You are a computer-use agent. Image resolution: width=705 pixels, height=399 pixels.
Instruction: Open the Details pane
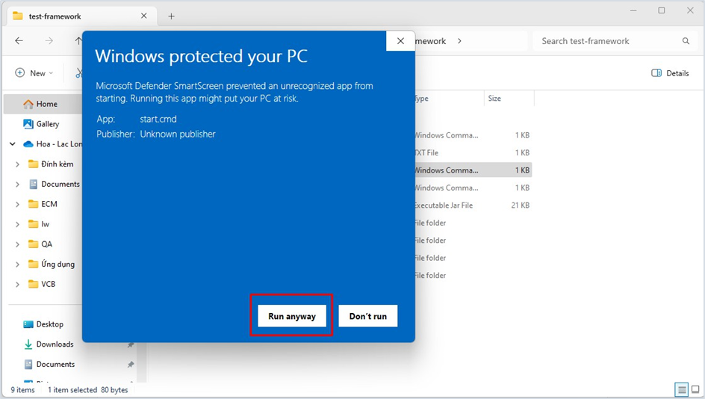coord(670,73)
